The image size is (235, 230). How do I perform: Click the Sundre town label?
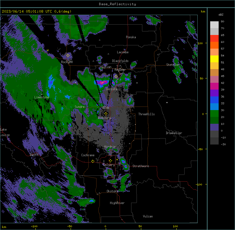tap(80, 107)
